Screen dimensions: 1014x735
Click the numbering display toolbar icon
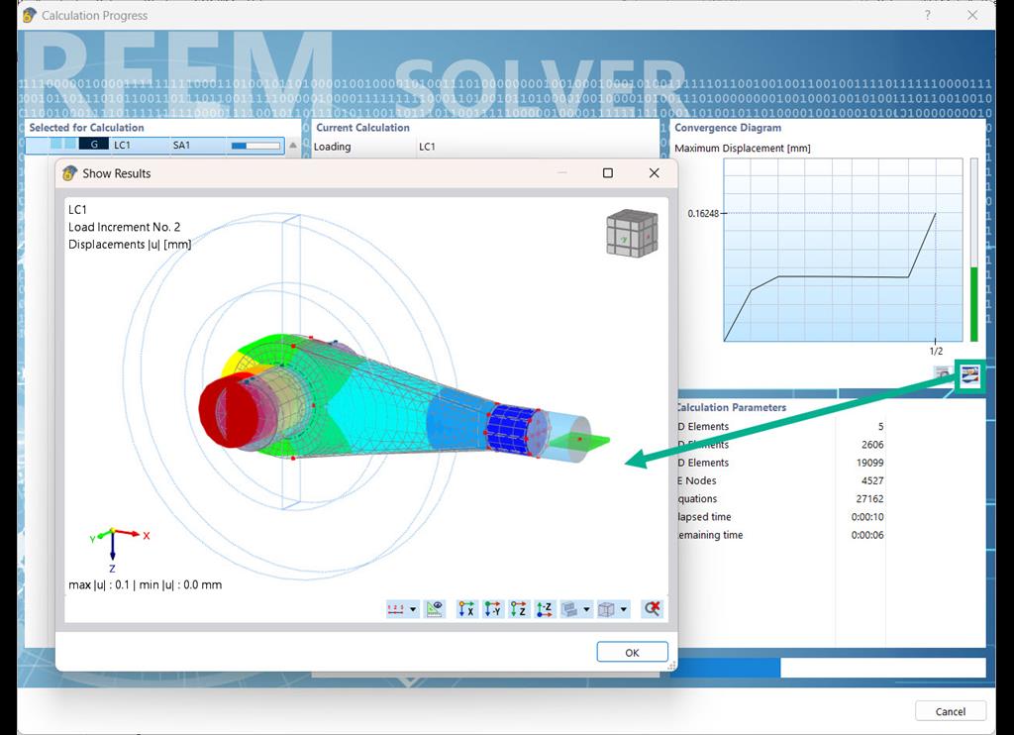396,609
